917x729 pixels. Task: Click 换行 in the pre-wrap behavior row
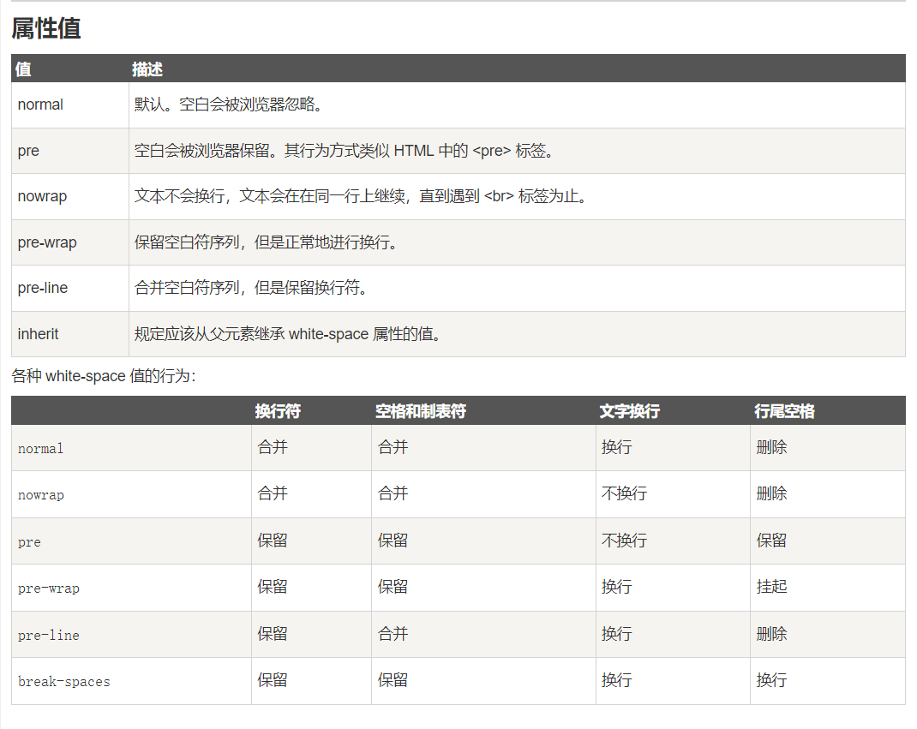tap(617, 587)
